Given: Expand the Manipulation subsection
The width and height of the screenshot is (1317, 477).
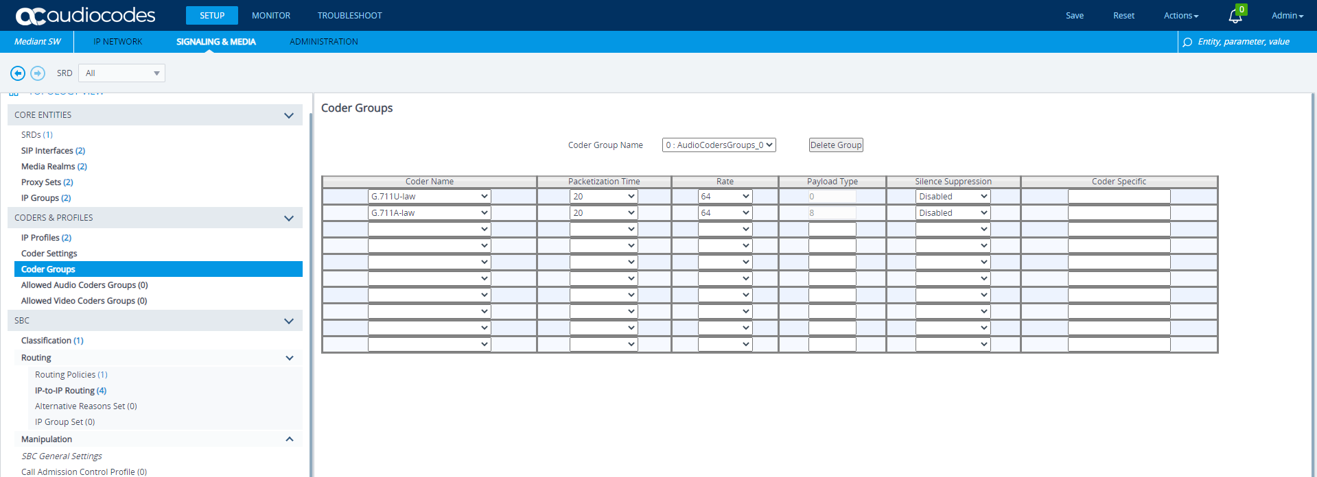Looking at the screenshot, I should 290,439.
